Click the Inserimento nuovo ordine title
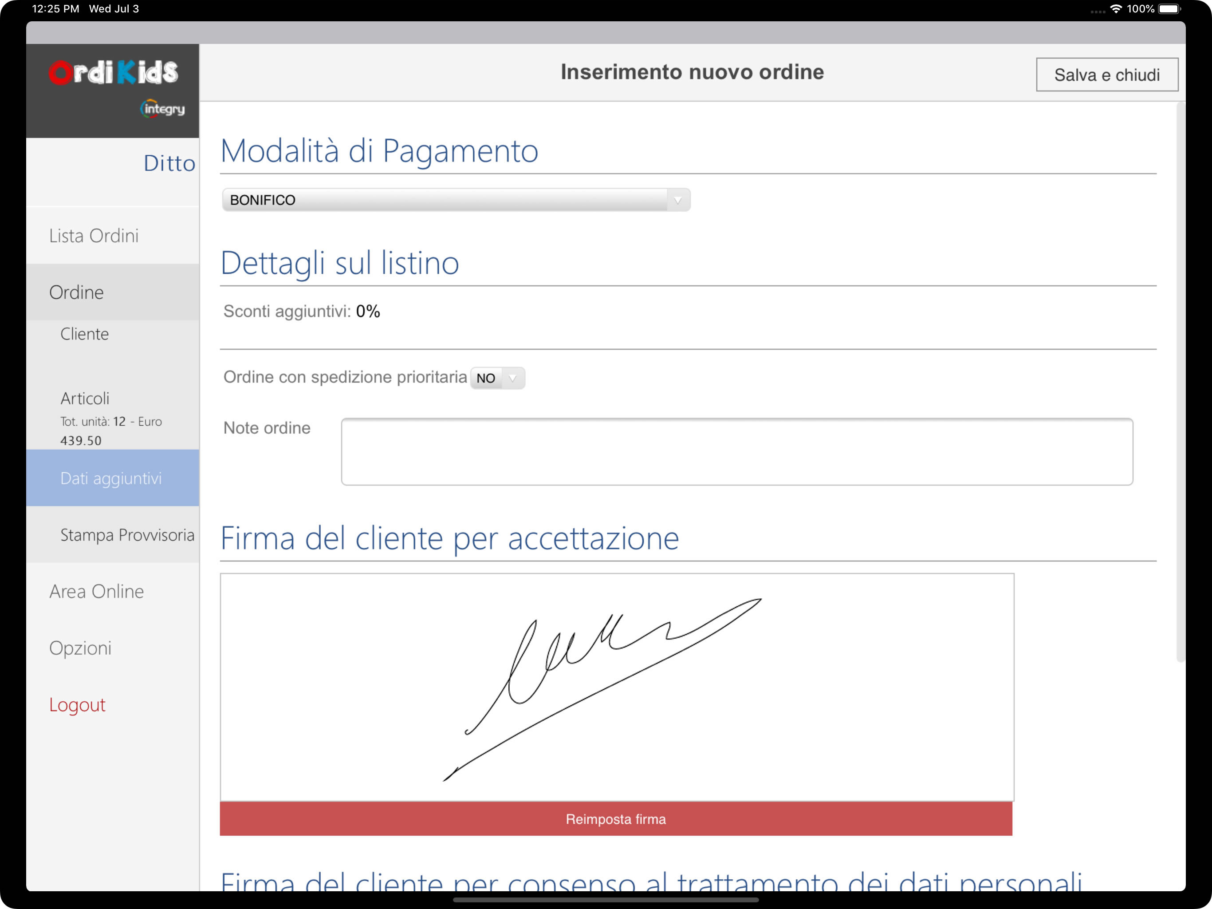 [x=692, y=72]
